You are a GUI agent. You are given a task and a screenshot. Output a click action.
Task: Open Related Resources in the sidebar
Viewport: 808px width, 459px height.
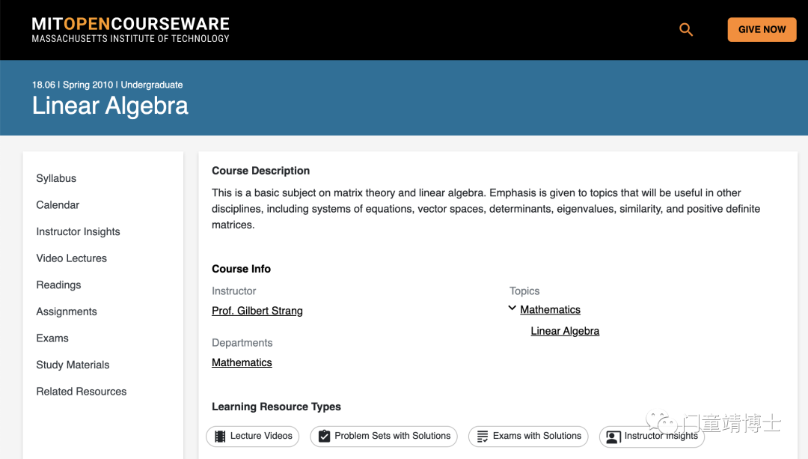point(82,392)
